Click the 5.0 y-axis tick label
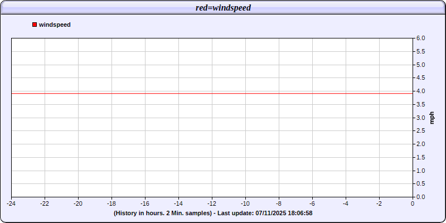Viewport: 446px width, 223px height. pos(421,65)
